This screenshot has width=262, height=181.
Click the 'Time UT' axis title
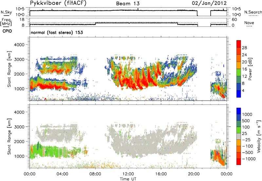click(x=128, y=179)
